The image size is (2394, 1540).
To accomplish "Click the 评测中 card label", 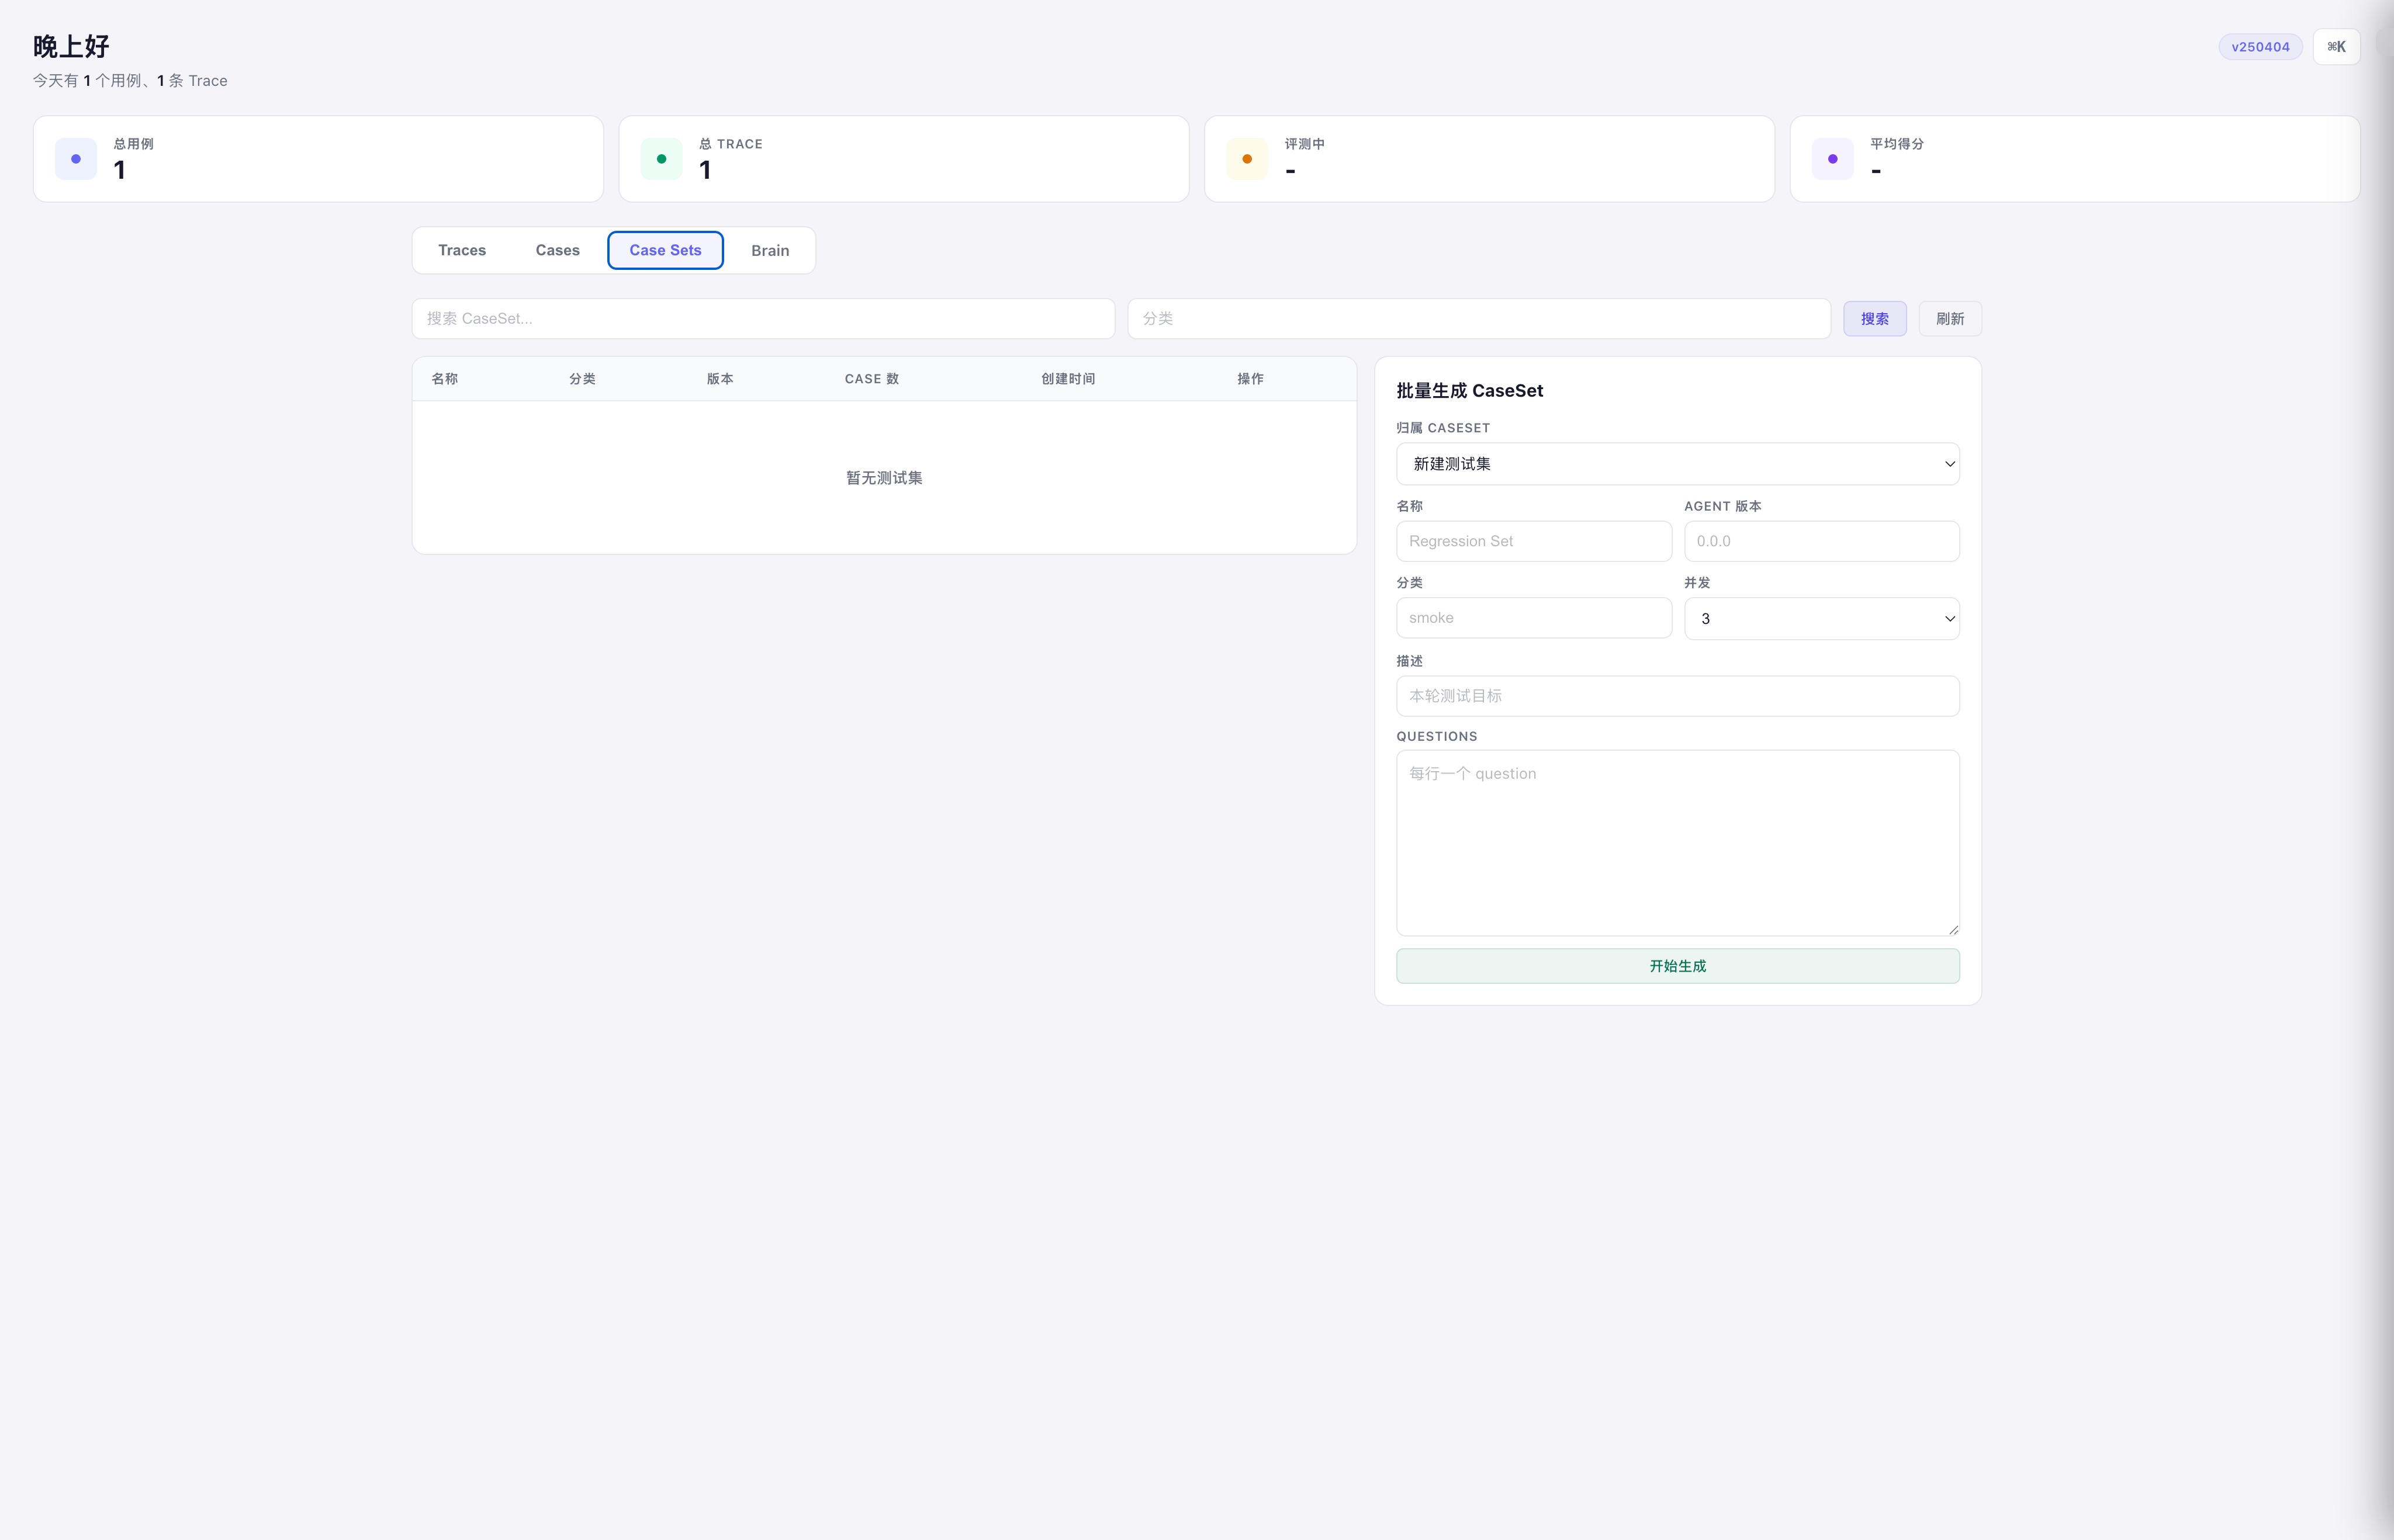I will coord(1305,144).
